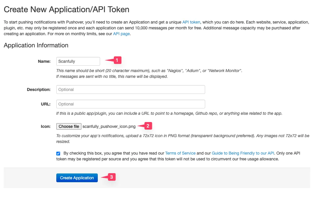Click the Name field containing Scanfully

point(78,61)
